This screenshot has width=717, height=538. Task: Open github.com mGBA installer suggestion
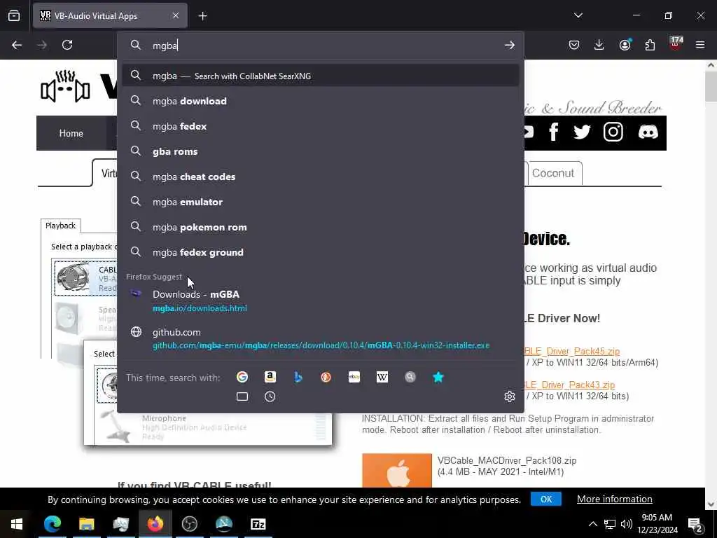(321, 338)
